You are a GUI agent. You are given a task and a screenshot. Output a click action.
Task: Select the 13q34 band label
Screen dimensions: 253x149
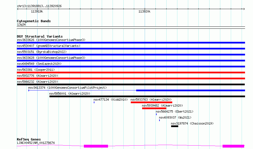(x=21, y=24)
